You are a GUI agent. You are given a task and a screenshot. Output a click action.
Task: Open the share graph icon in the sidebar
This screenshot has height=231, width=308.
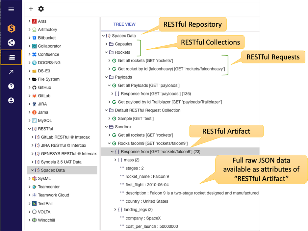point(11,42)
